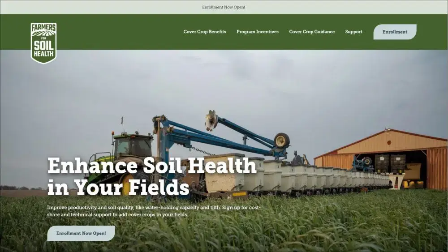
Task: Click the 'Enhance Soil Health in Your Fields' heading
Action: click(x=152, y=176)
